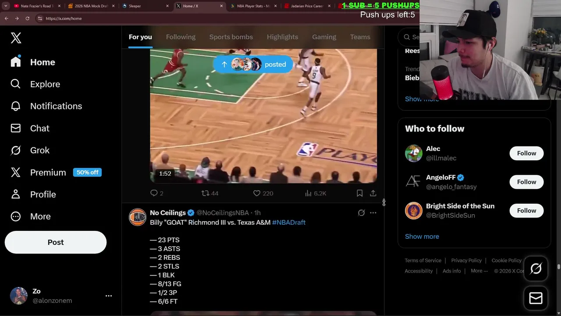Click the search field icon
The width and height of the screenshot is (561, 316).
pyautogui.click(x=407, y=37)
